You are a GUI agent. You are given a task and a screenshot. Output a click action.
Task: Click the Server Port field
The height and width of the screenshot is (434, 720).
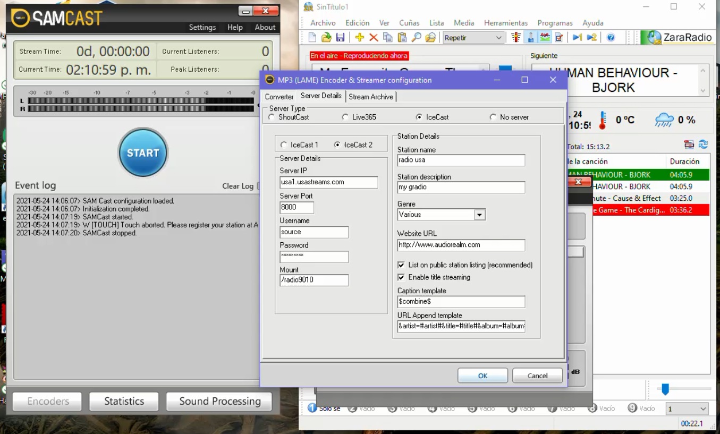[297, 207]
